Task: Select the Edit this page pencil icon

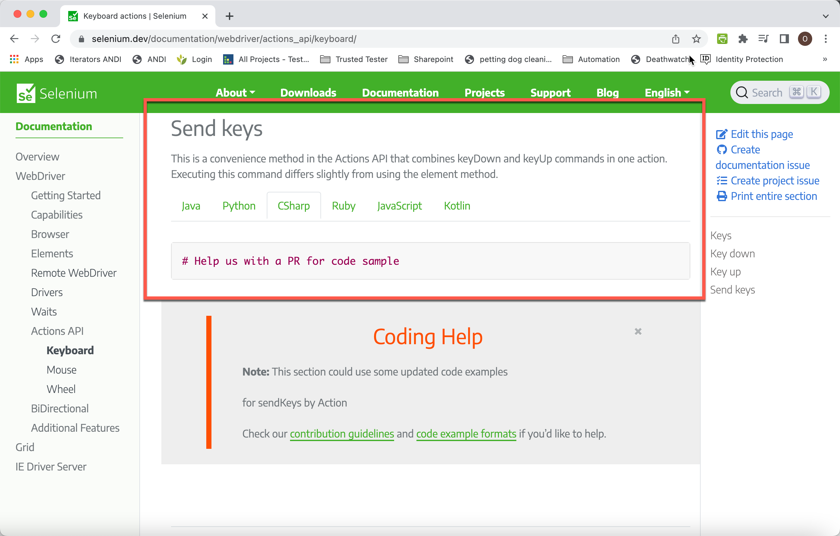Action: 722,134
